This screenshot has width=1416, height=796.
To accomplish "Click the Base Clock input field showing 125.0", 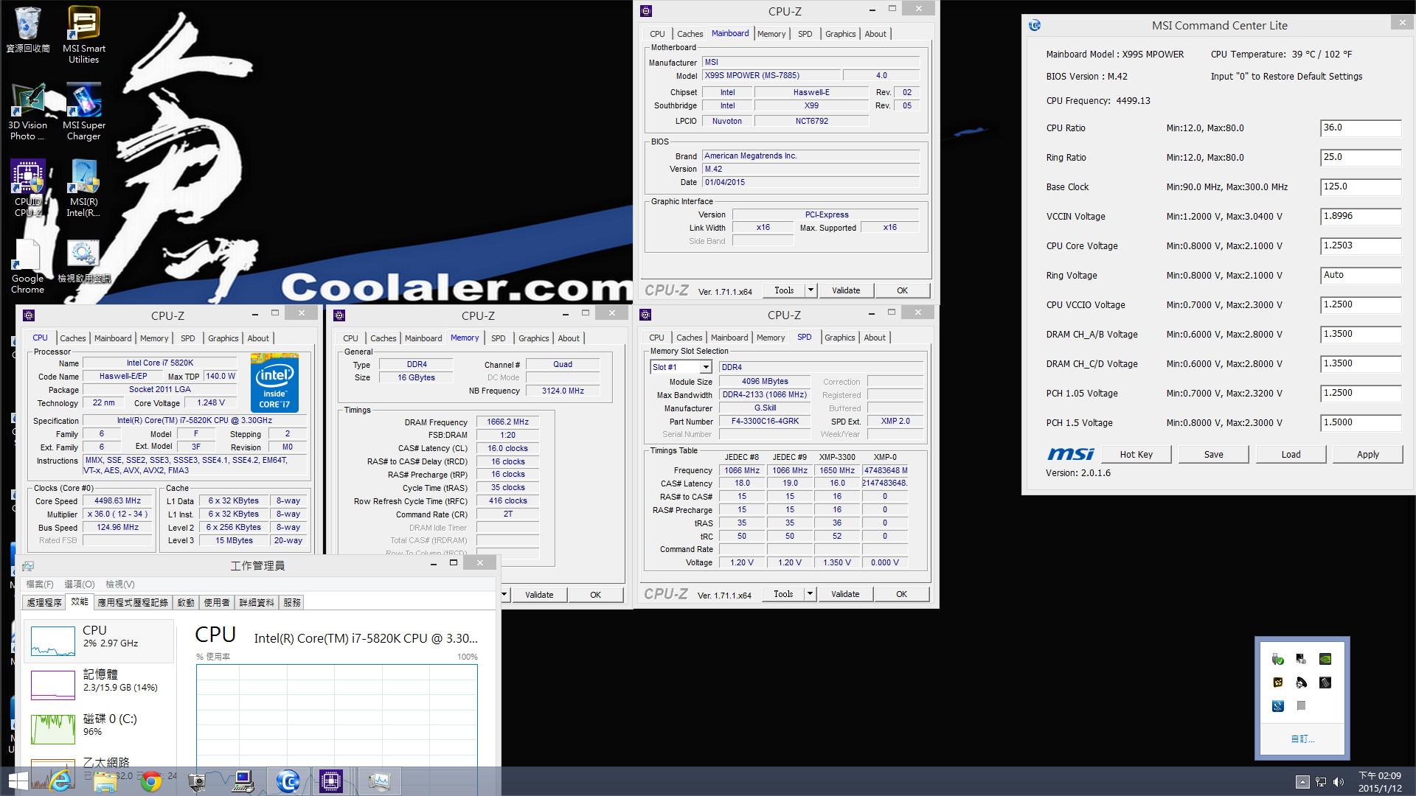I will coord(1360,186).
